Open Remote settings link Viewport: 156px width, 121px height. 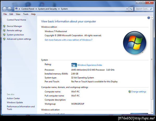pyautogui.click(x=14, y=31)
